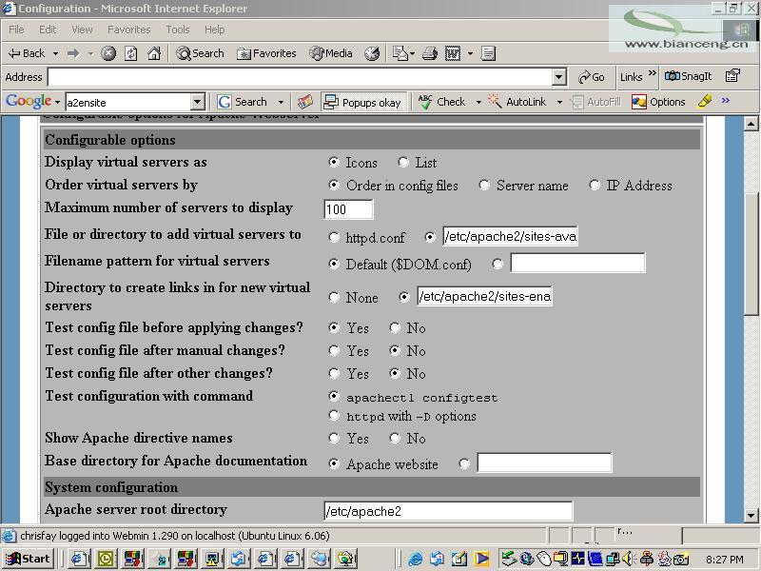The image size is (761, 571).
Task: Open the Search pane in toolbar
Action: point(200,53)
